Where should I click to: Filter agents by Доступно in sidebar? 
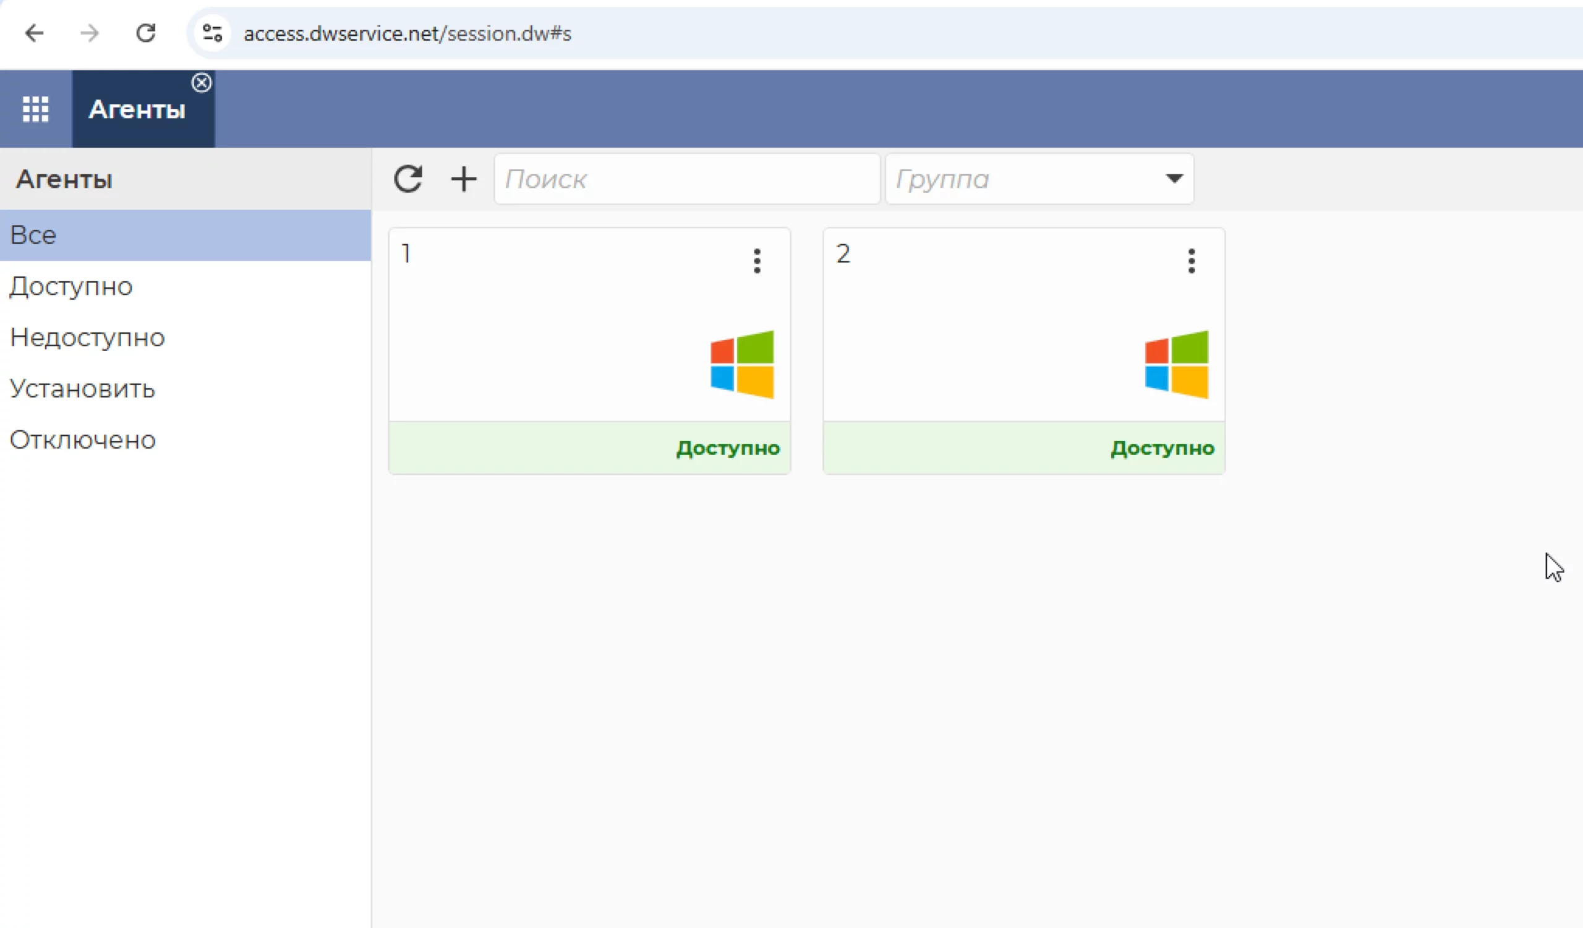[71, 286]
